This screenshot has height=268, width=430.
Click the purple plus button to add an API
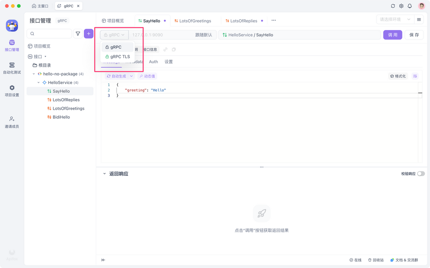point(89,33)
